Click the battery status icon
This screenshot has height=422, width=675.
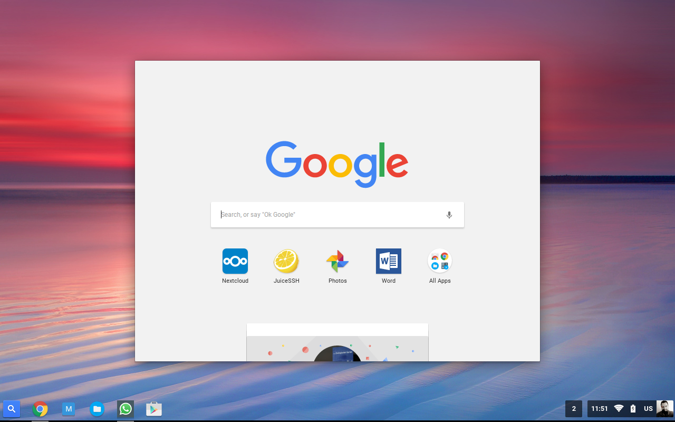click(x=633, y=409)
